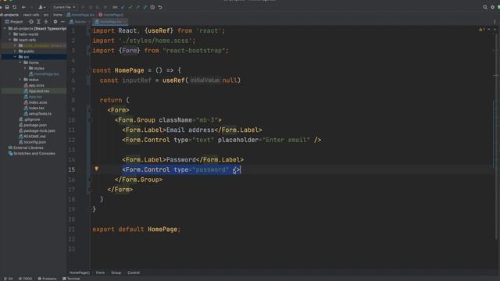The width and height of the screenshot is (500, 281).
Task: Expand the node_modules folder
Action: click(x=15, y=45)
